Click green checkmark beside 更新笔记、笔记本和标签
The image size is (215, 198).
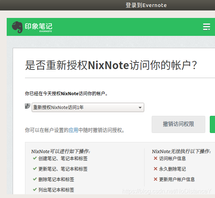[35, 168]
